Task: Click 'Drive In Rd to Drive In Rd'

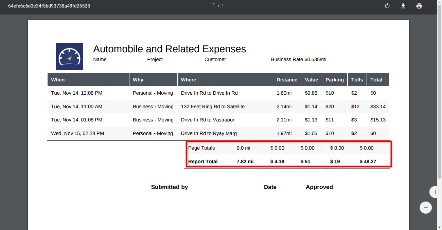Action: click(x=209, y=93)
